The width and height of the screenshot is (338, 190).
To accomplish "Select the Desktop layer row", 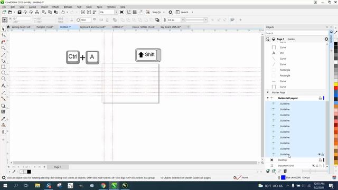I will click(282, 160).
